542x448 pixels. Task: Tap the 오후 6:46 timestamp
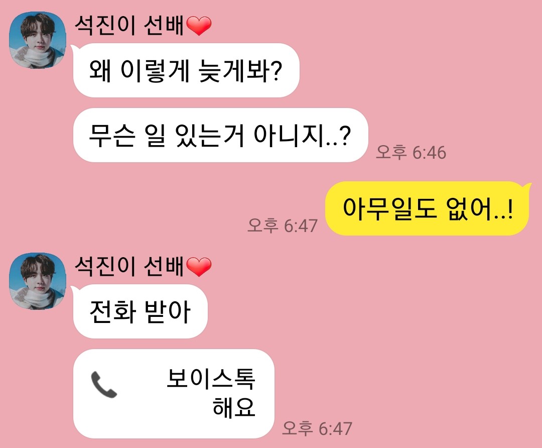click(x=411, y=152)
